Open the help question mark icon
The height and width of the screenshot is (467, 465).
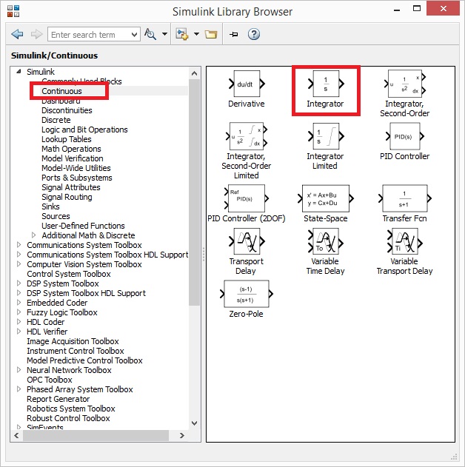click(254, 34)
